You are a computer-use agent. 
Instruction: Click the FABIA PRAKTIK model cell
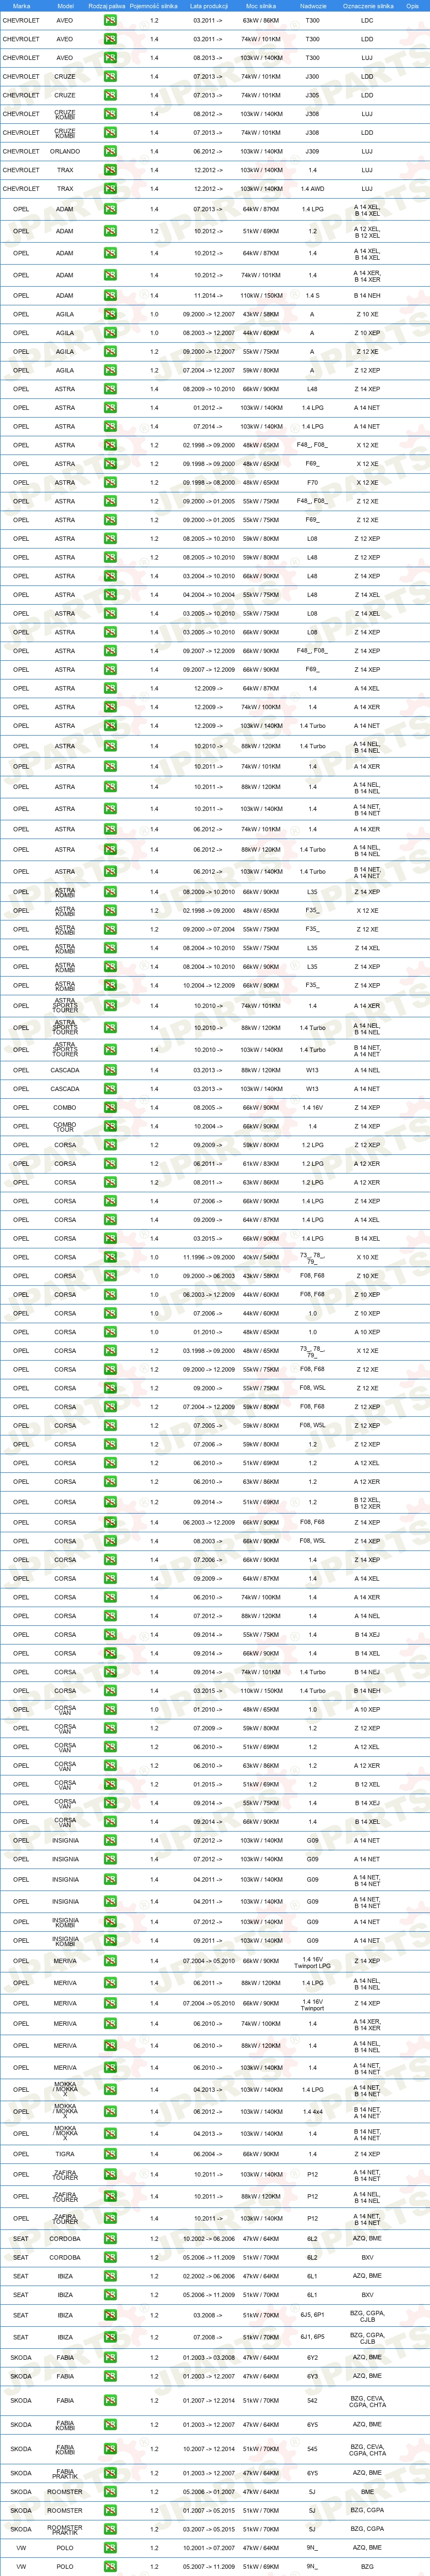(65, 2473)
